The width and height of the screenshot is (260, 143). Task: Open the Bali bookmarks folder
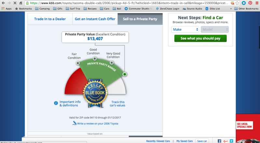tap(117, 9)
